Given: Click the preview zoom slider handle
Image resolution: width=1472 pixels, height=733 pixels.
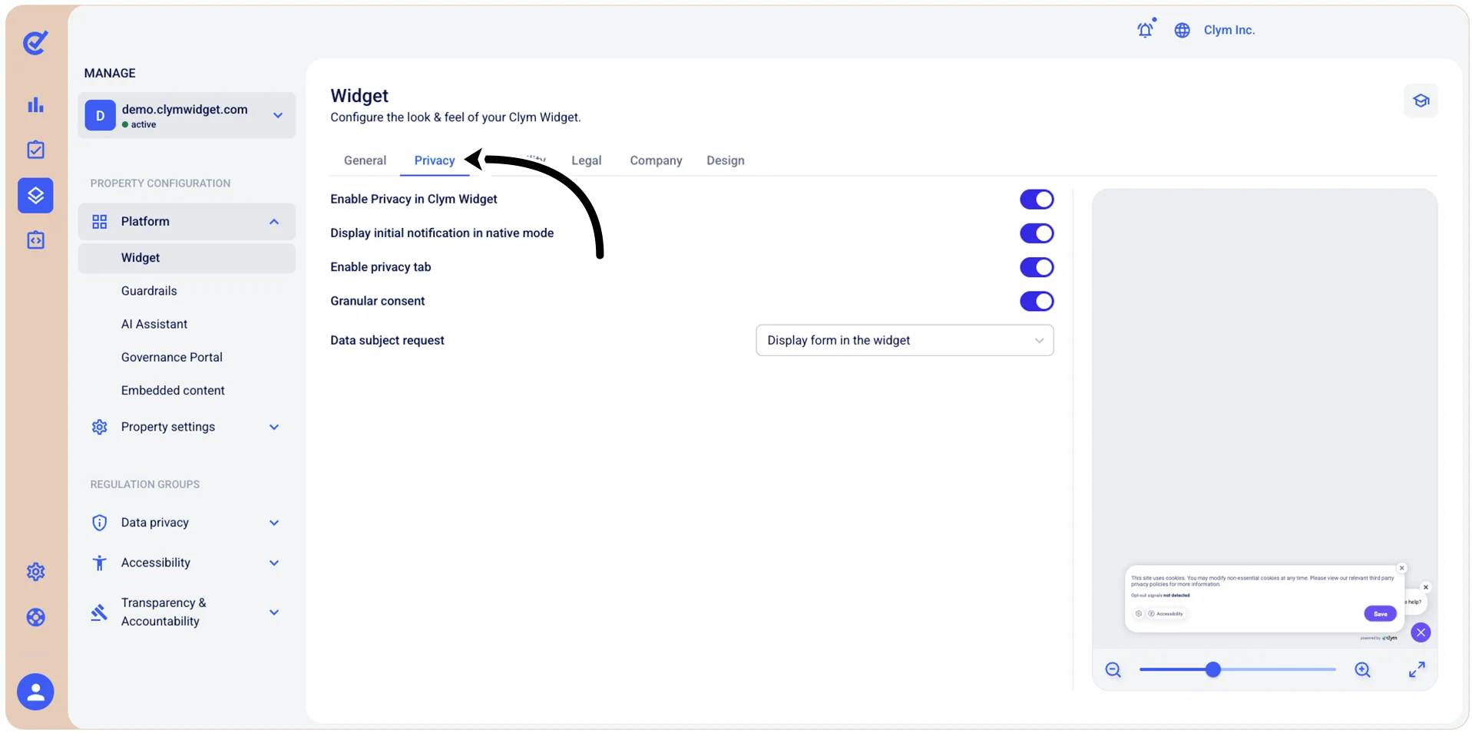Looking at the screenshot, I should click(1212, 670).
